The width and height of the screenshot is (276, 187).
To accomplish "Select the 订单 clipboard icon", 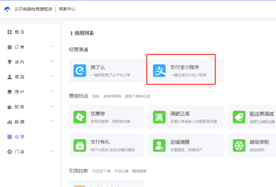I will [9, 47].
